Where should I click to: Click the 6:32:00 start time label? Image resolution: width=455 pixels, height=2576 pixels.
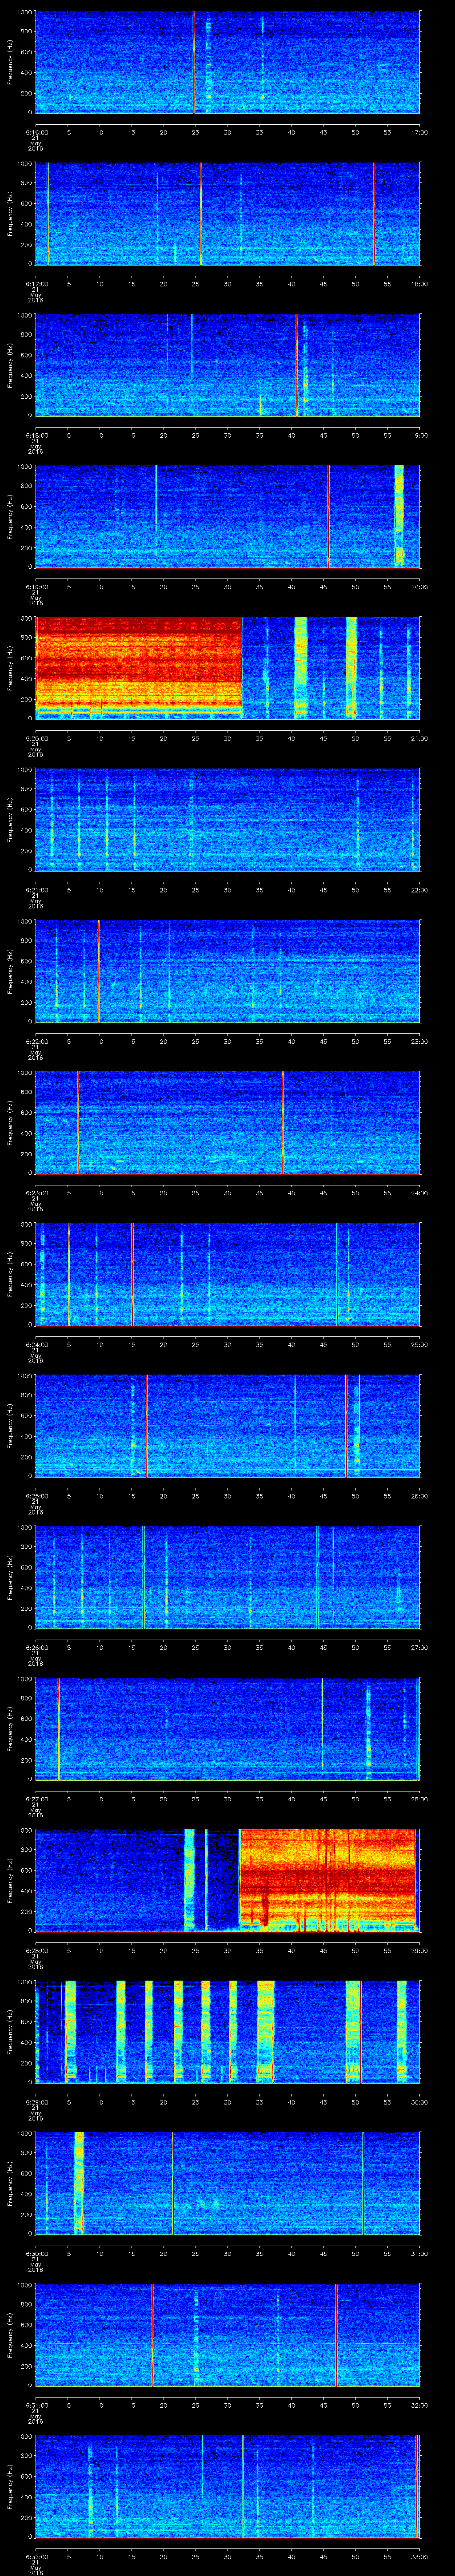pyautogui.click(x=36, y=2556)
